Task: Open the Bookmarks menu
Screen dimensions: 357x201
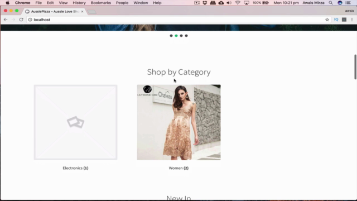Action: (x=101, y=3)
